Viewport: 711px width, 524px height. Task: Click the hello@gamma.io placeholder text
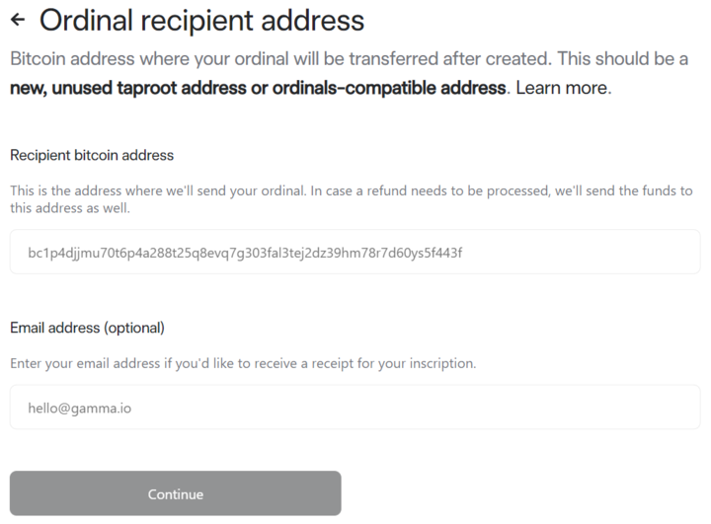point(79,407)
